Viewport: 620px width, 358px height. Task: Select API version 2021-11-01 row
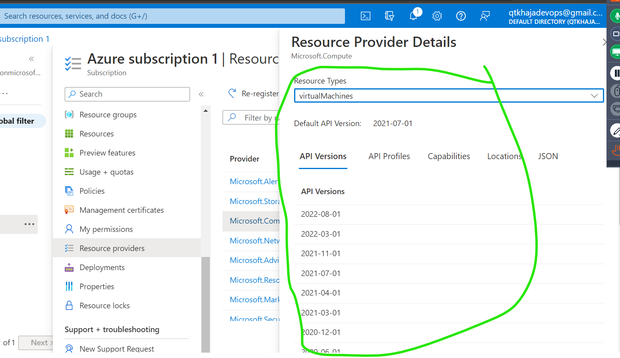[449, 254]
